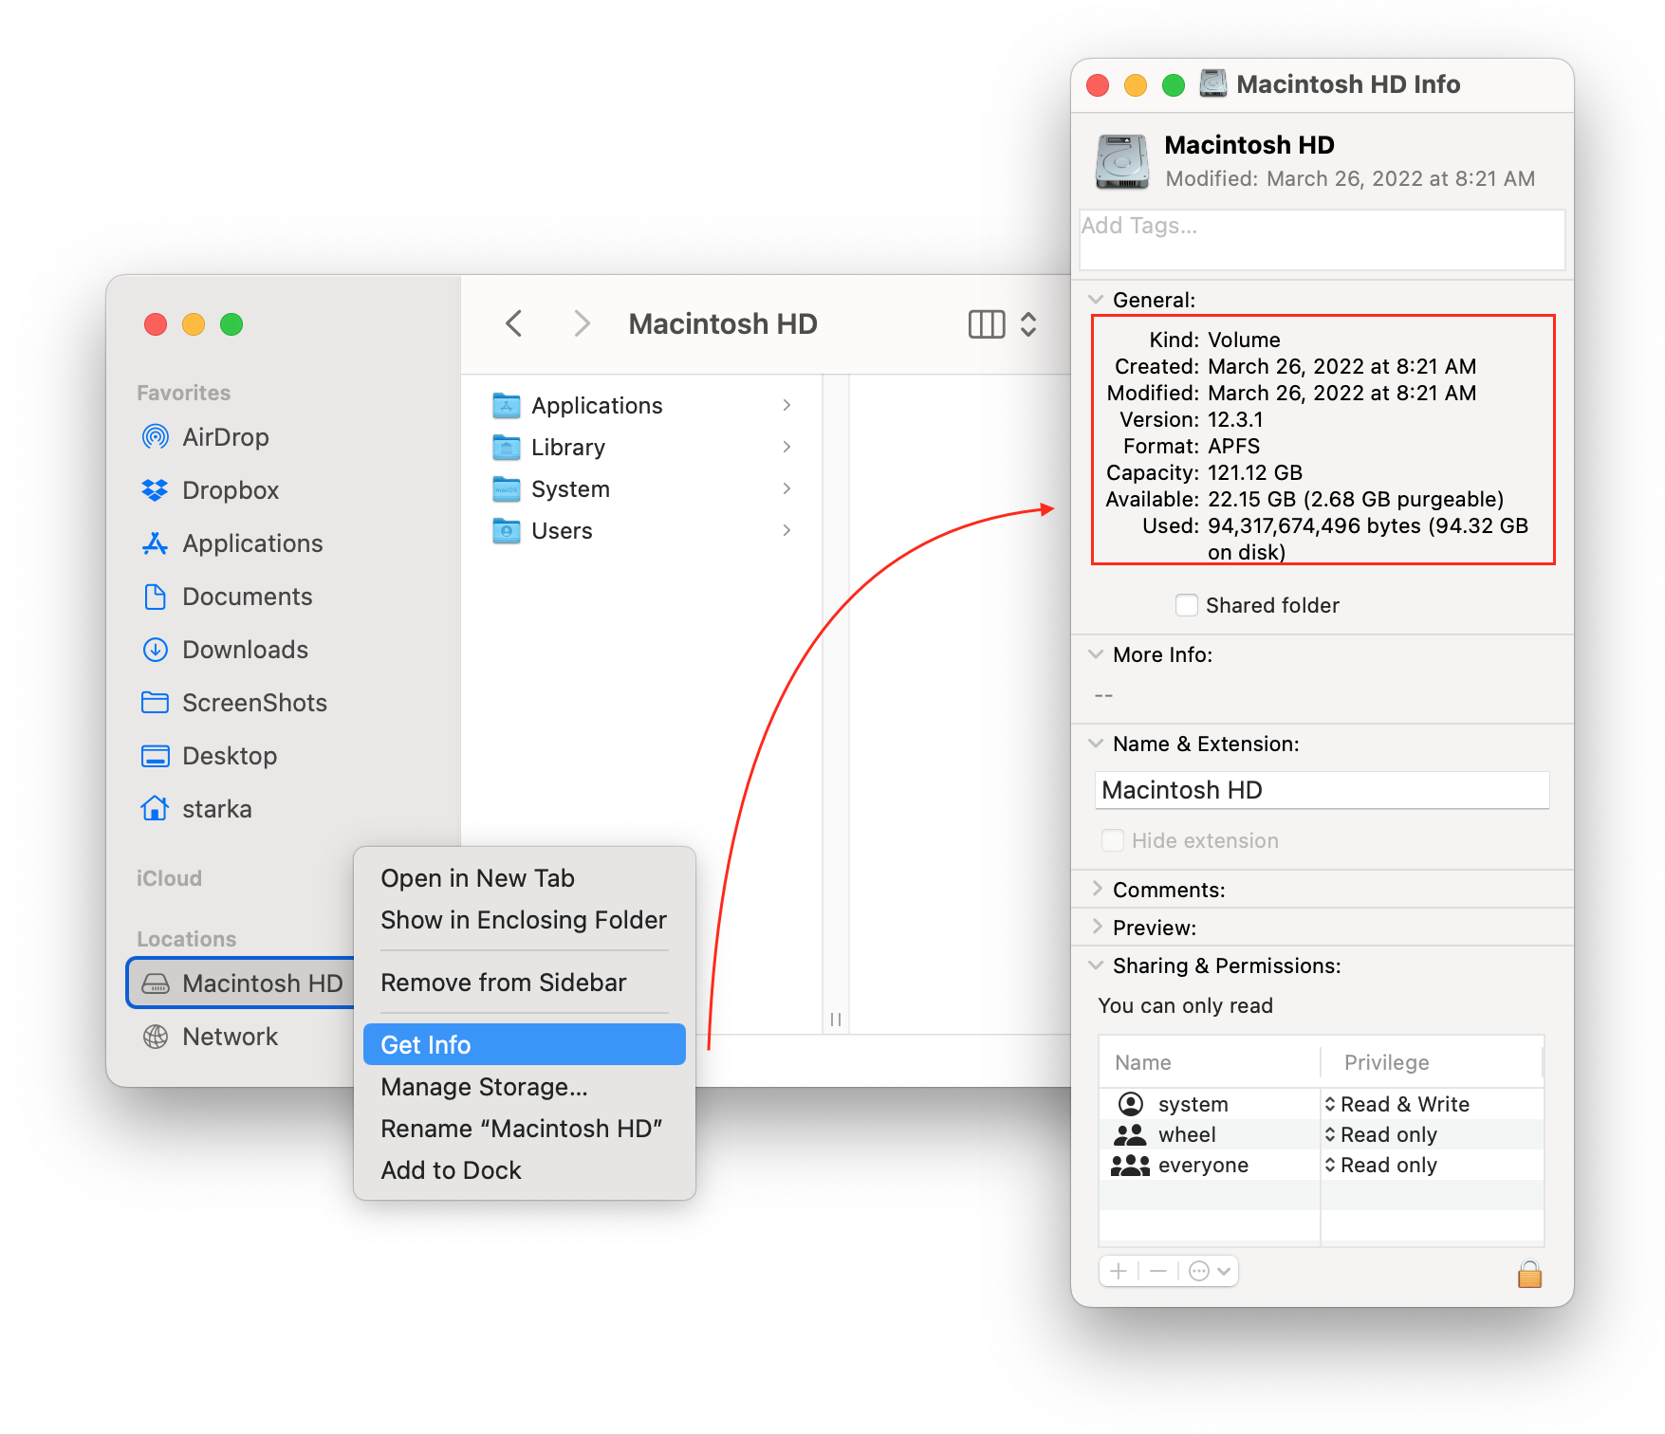Click the system user icon in permissions

pyautogui.click(x=1130, y=1104)
